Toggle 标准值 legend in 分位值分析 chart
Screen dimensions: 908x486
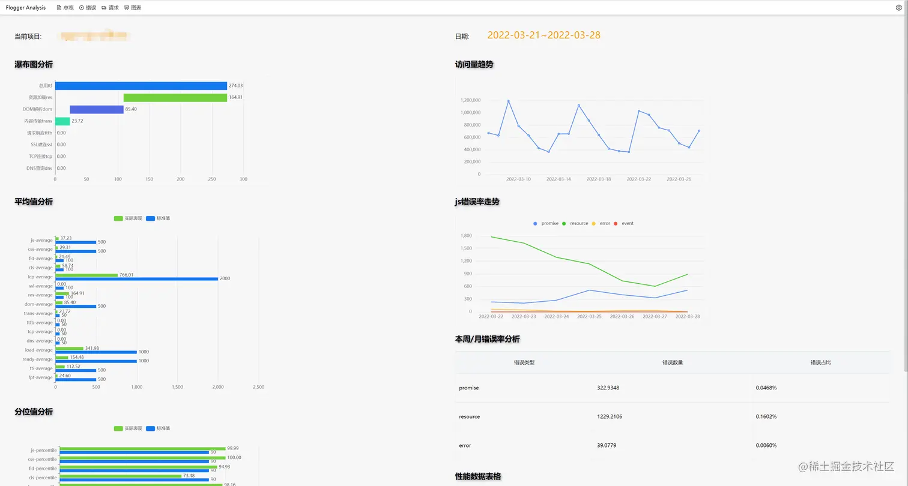pos(158,428)
